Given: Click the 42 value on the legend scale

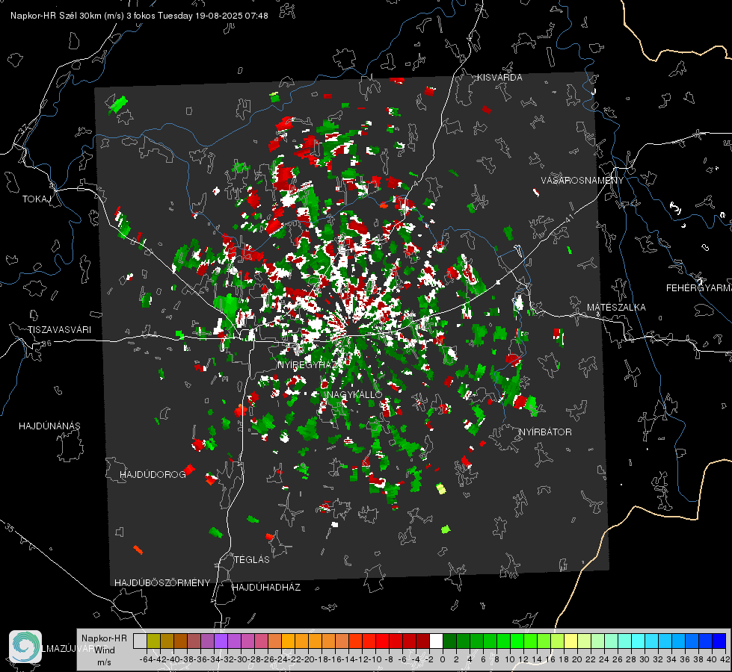Looking at the screenshot, I should tap(725, 659).
